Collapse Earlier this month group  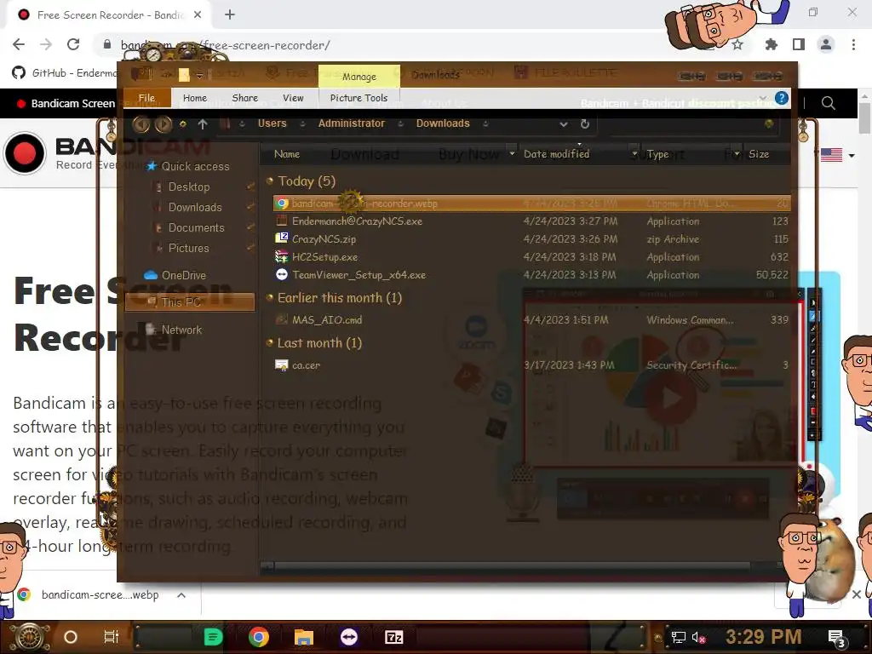pos(270,297)
